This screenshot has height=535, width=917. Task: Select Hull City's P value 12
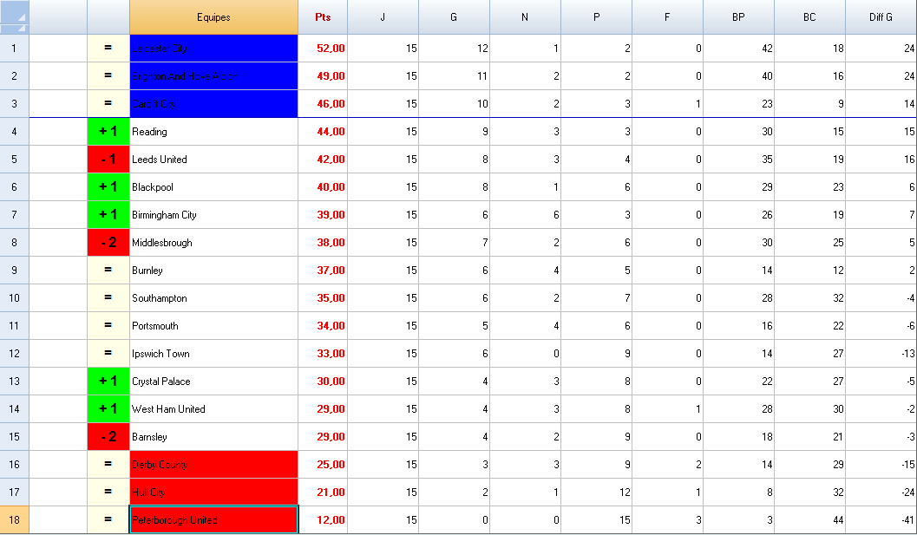tap(597, 493)
